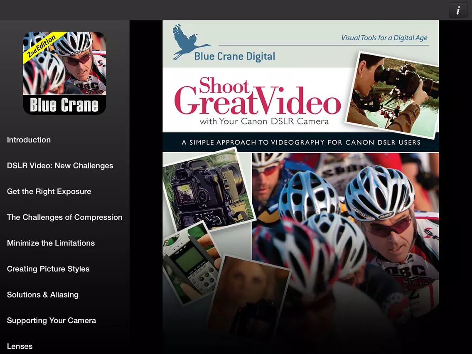Open DSLR Video: New Challenges chapter
Viewport: 472px width, 354px height.
[x=60, y=165]
